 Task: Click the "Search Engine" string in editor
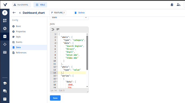click(74, 46)
